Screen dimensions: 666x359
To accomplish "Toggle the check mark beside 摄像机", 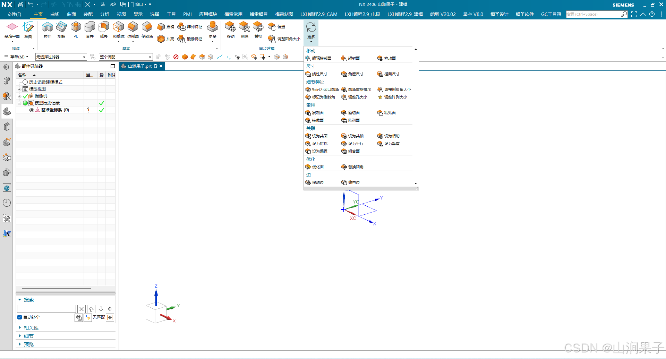I will [x=25, y=96].
